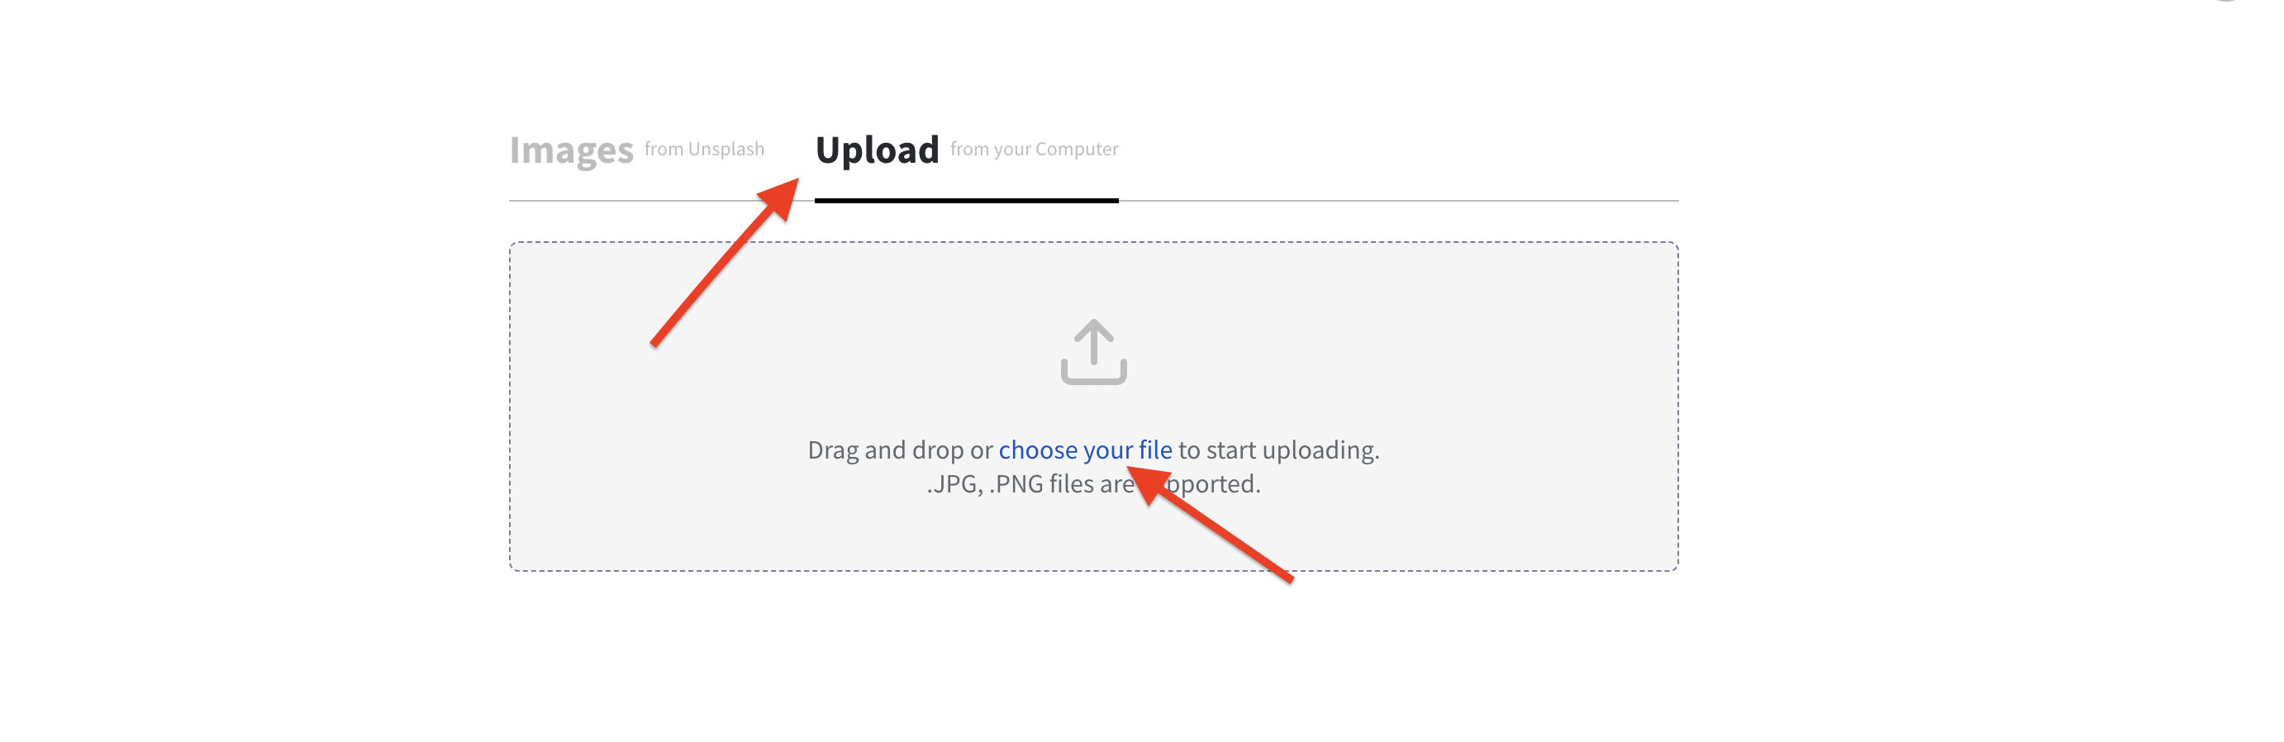Click black underline beneath Upload tab
The image size is (2284, 742).
pos(967,200)
